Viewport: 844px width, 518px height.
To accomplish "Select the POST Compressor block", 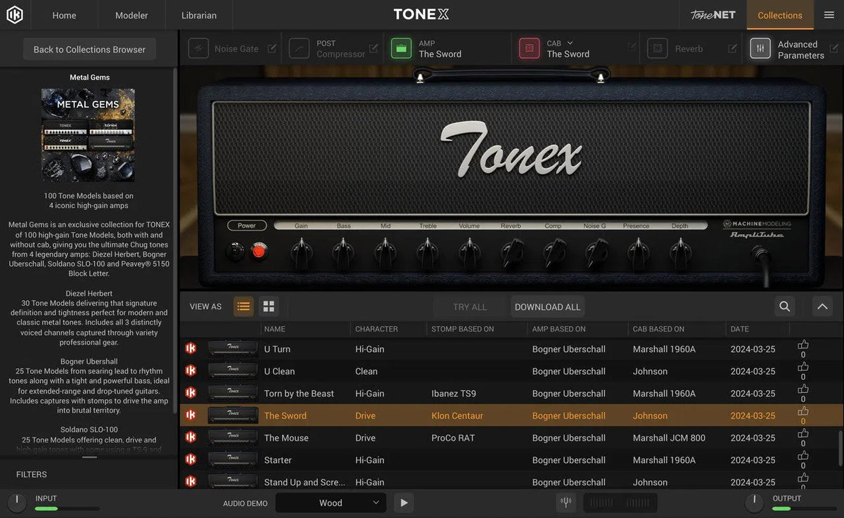I will 299,48.
